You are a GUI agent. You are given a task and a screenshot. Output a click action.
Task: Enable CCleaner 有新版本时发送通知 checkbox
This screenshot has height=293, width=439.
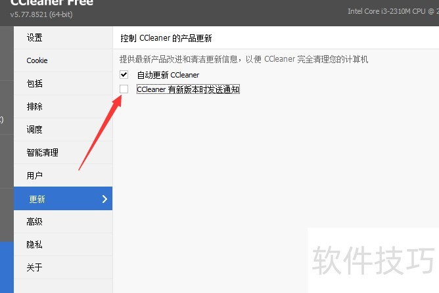pos(124,89)
